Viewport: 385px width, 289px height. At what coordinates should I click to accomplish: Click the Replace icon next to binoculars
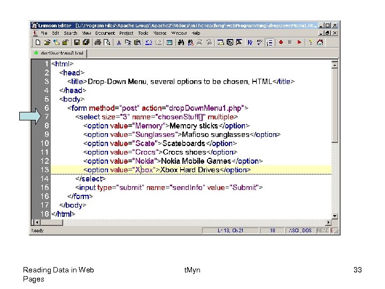(x=190, y=42)
